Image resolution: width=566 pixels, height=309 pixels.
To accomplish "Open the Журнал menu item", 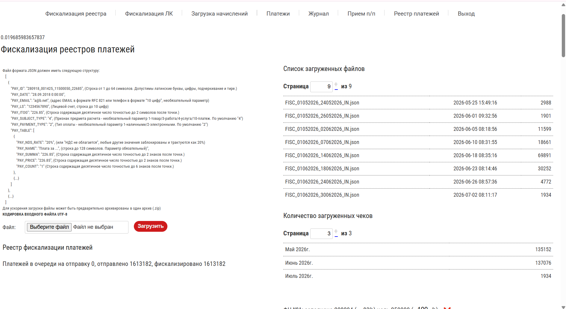I will pos(319,13).
